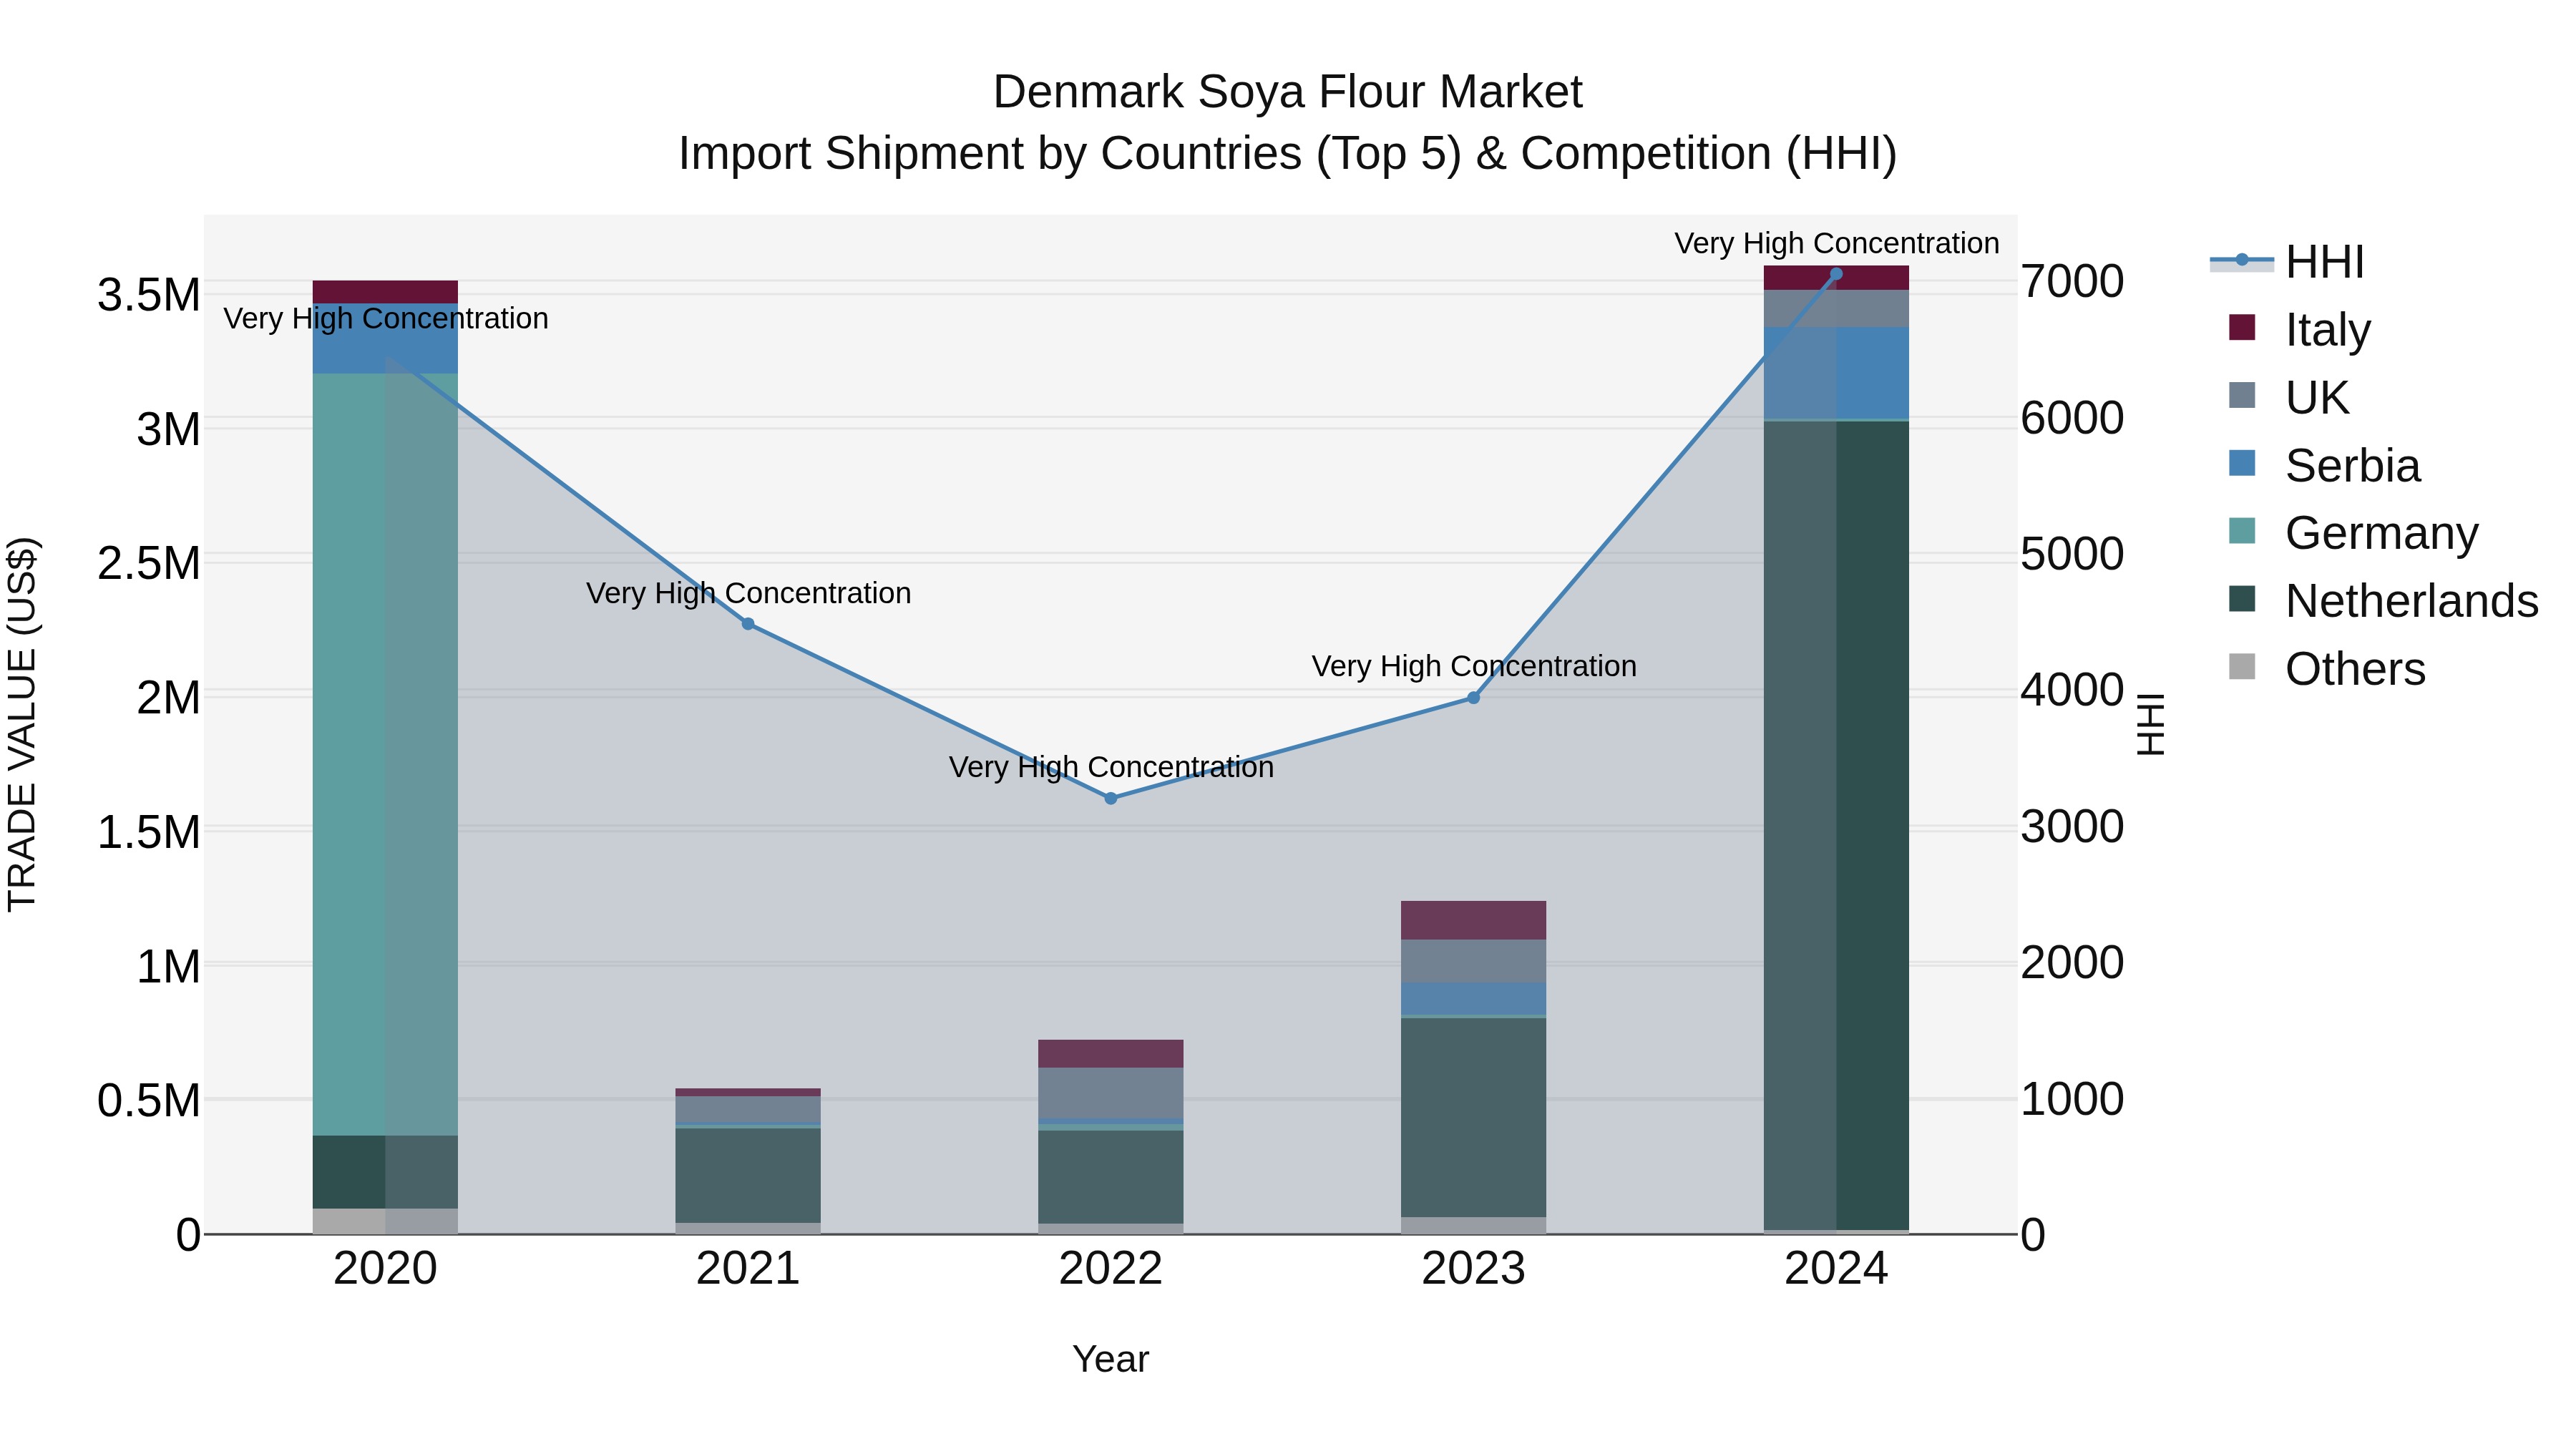The height and width of the screenshot is (1449, 2576).
Task: Click the 3.5M trade value tick
Action: pos(148,296)
